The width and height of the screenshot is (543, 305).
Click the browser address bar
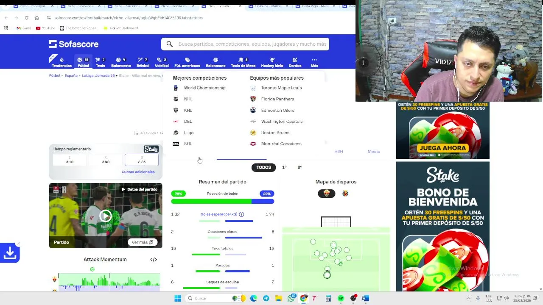[x=129, y=18]
